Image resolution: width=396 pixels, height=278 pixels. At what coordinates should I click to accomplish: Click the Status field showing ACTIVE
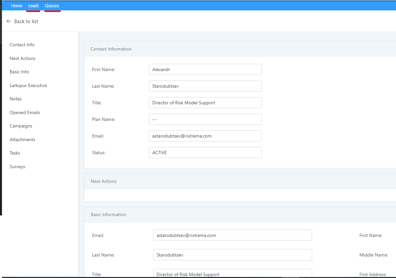tap(205, 153)
